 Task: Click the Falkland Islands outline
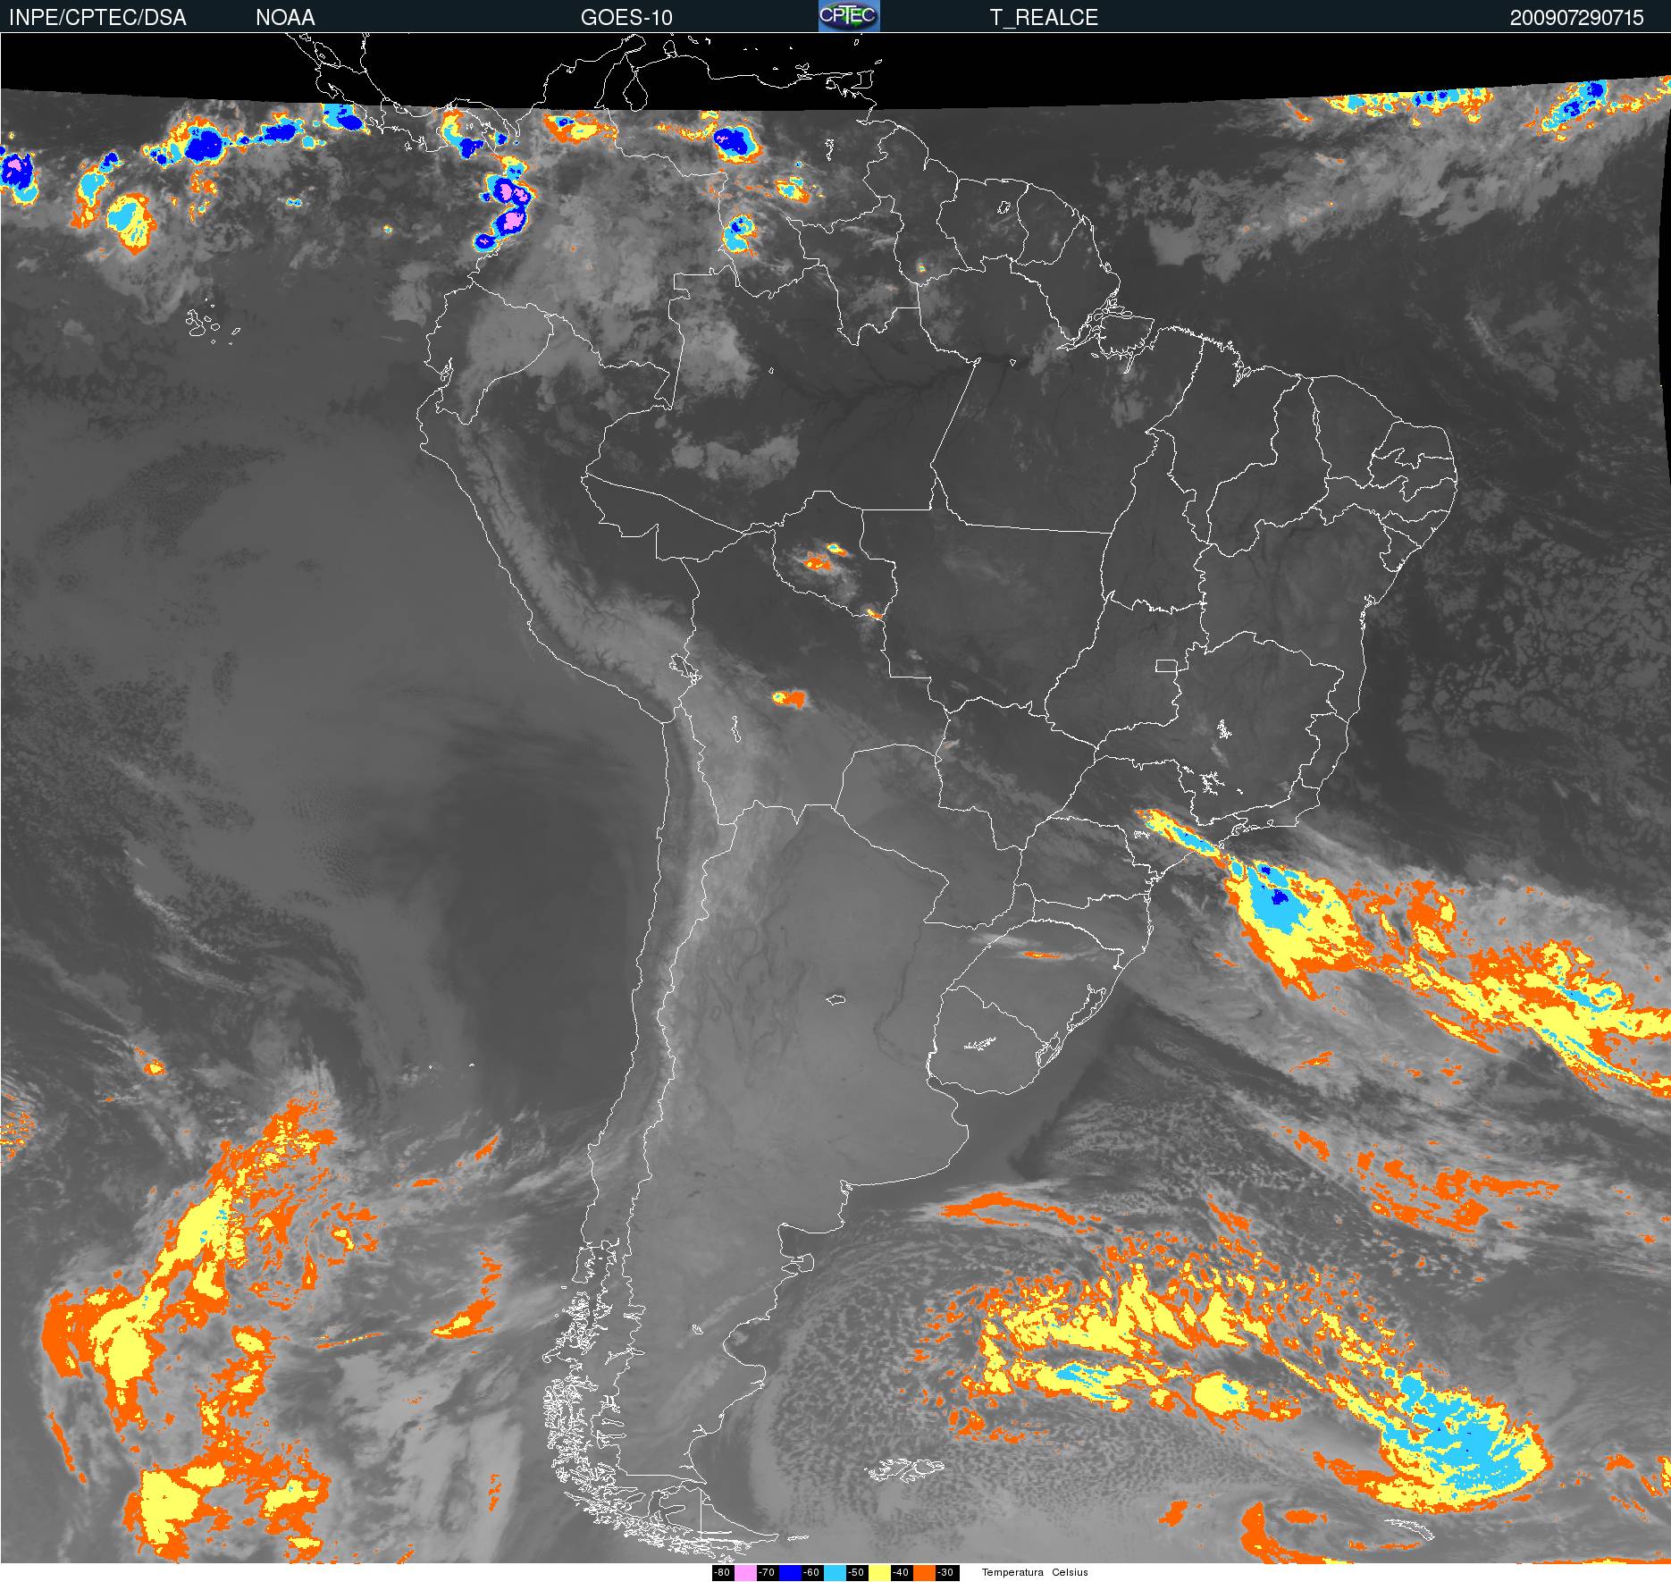click(904, 1468)
